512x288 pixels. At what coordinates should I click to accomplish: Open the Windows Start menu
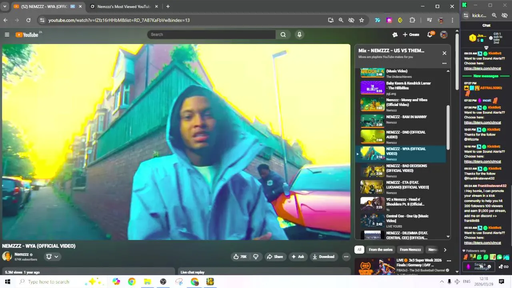(x=7, y=282)
